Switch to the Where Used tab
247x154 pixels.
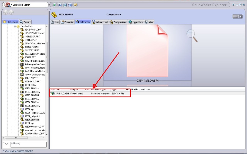100,22
